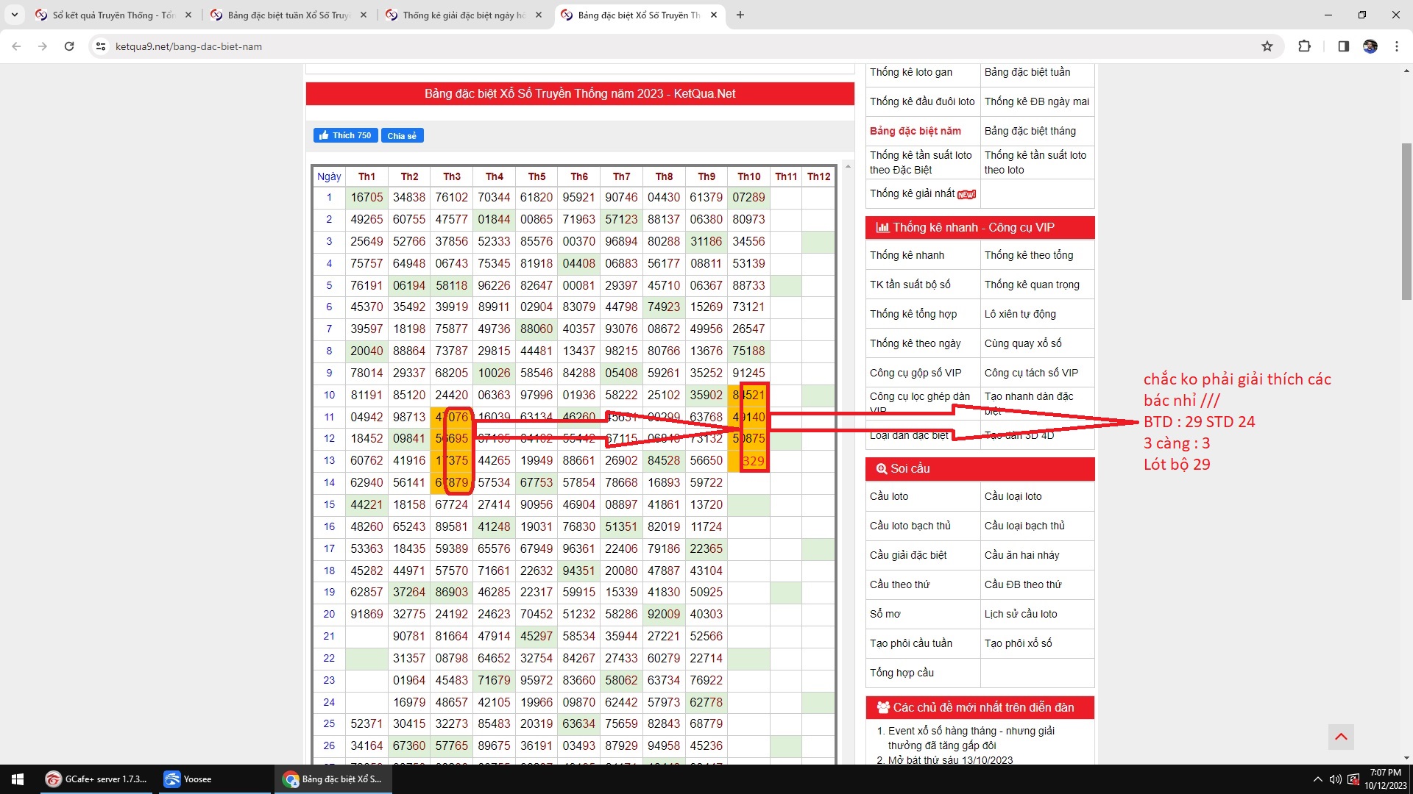
Task: Open Bảng đặc biệt tháng link
Action: coord(1030,131)
